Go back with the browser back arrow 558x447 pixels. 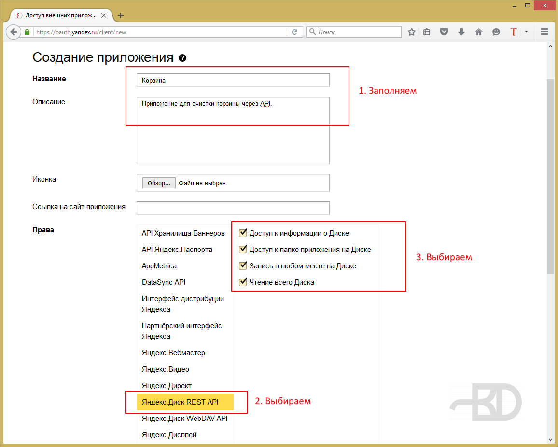14,32
